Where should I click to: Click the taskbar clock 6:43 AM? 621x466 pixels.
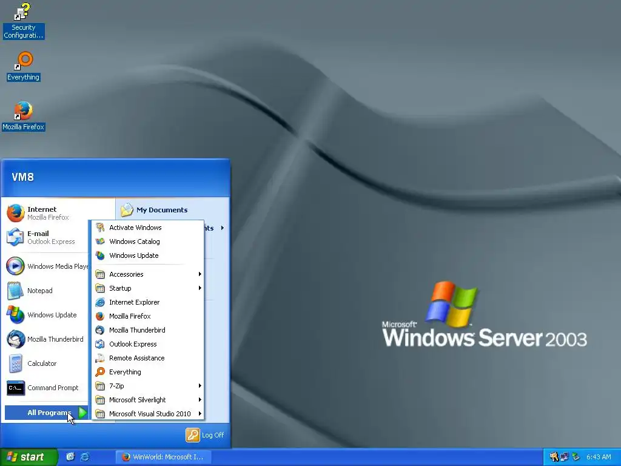(599, 457)
